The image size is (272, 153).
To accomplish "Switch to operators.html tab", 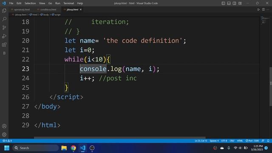I will pos(22,9).
